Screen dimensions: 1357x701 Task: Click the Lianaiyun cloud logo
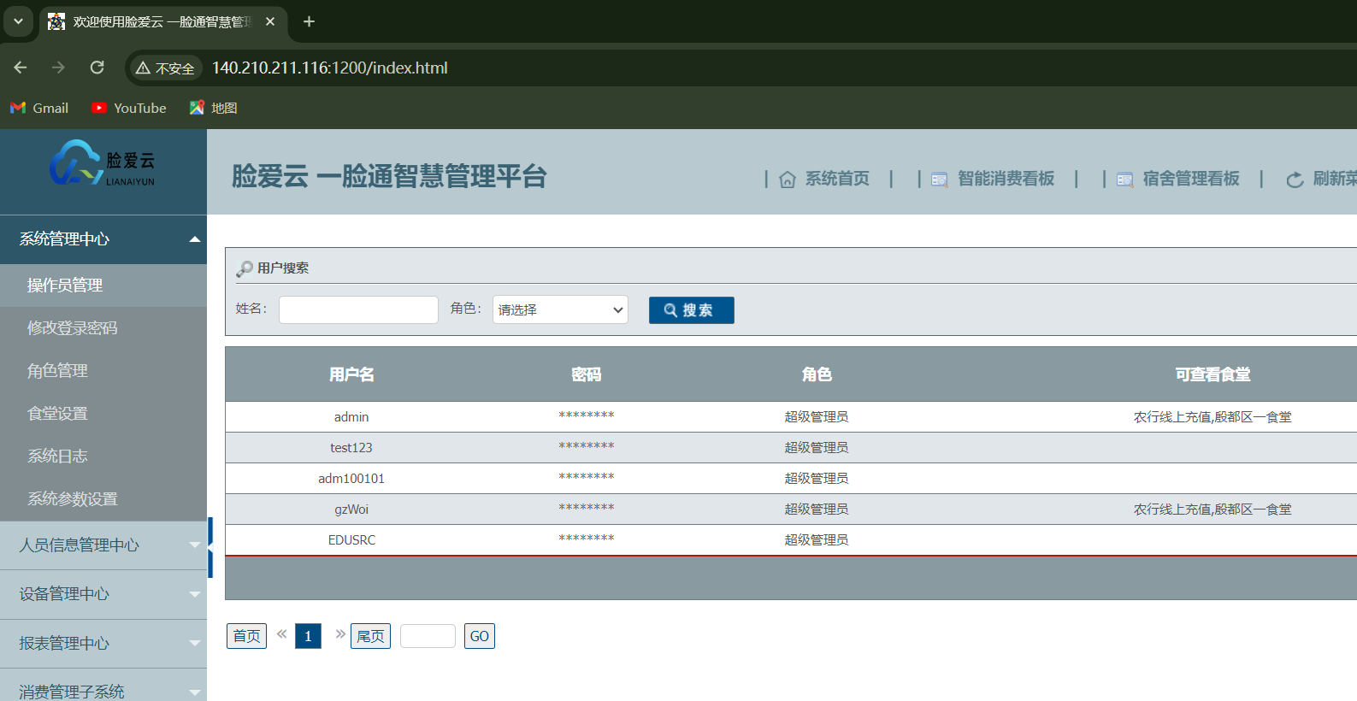[x=103, y=163]
